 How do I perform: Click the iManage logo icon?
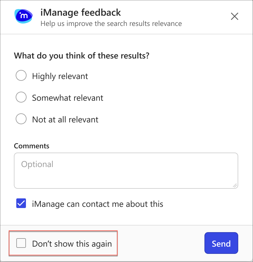(x=23, y=16)
